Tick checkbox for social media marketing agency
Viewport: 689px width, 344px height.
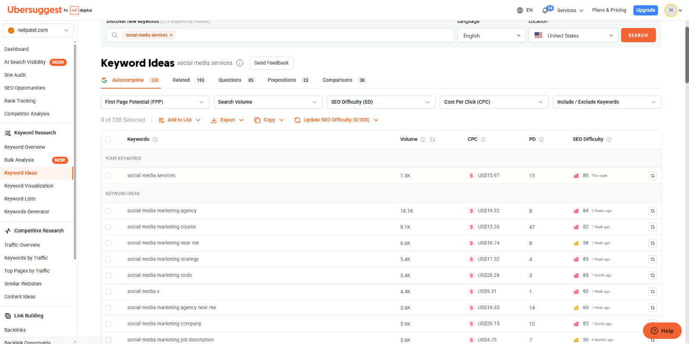(x=109, y=211)
